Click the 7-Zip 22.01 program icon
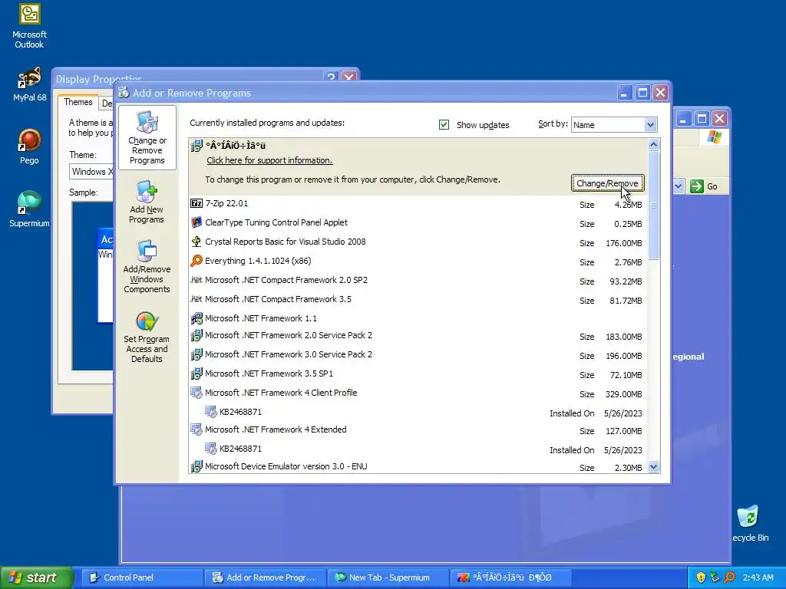786x589 pixels. click(x=196, y=203)
